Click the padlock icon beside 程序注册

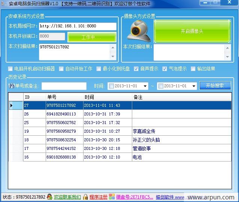[85, 197]
